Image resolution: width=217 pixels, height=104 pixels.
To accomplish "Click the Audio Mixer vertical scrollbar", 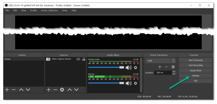I will coord(141,75).
